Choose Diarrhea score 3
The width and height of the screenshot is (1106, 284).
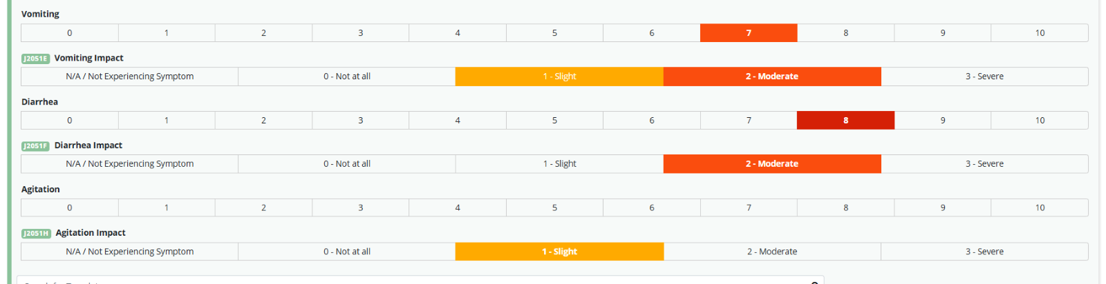360,121
